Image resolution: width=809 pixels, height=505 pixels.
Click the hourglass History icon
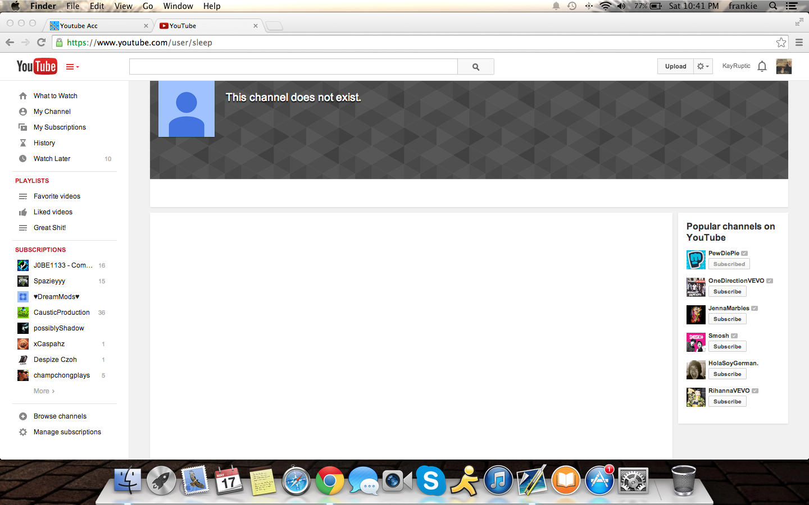pyautogui.click(x=23, y=143)
